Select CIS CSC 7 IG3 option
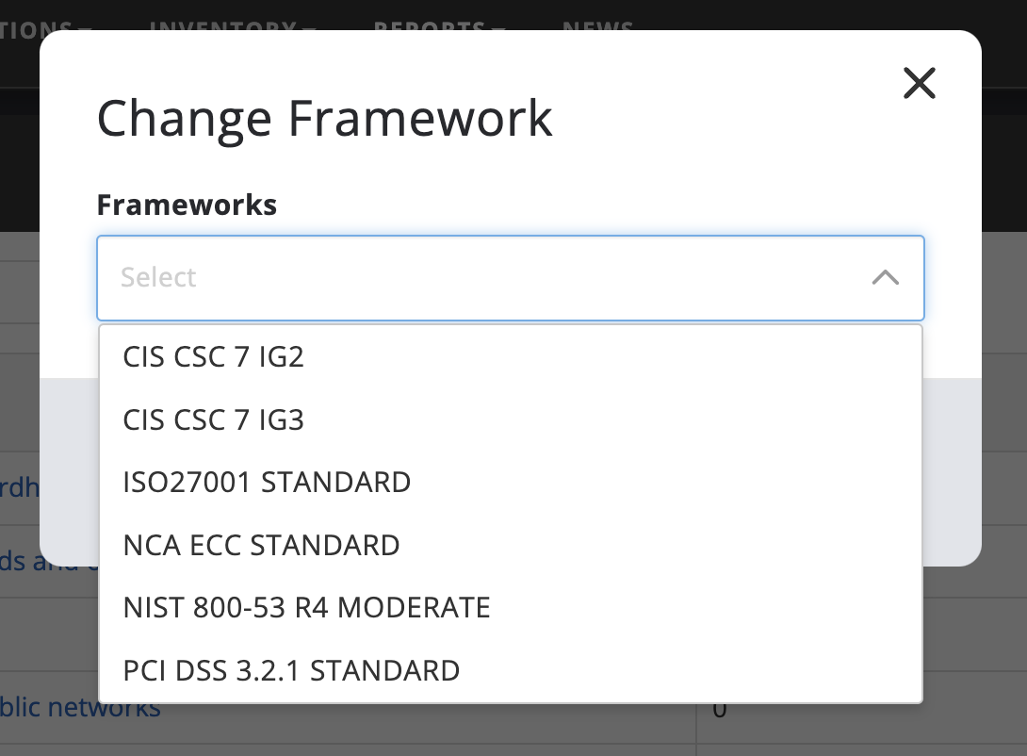 (214, 419)
